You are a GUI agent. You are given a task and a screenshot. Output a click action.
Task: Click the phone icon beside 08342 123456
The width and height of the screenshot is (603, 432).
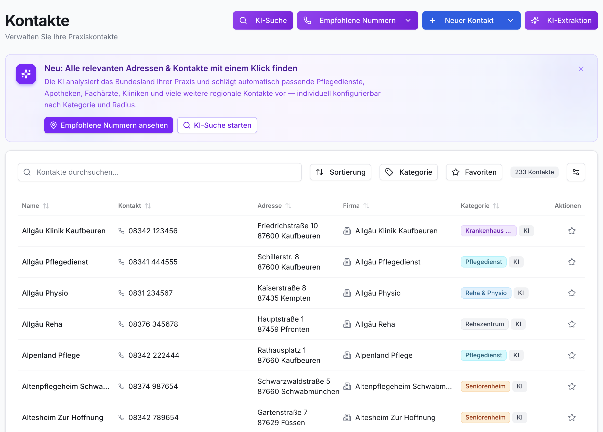[x=121, y=231]
